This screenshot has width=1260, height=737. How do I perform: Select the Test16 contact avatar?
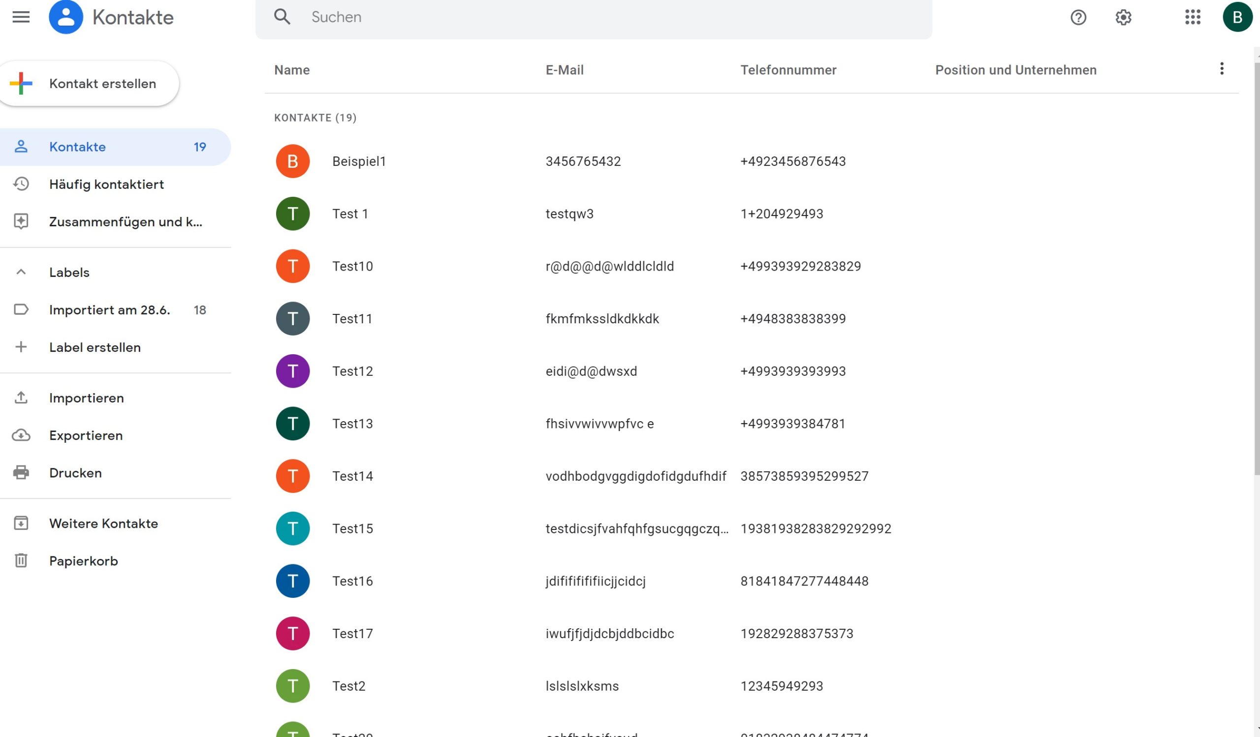[292, 581]
